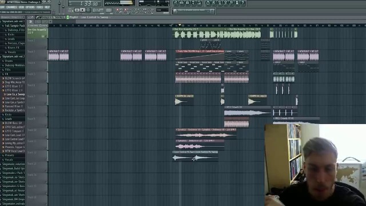Open the TOOLS menu
Image resolution: width=366 pixels, height=206 pixels.
(x=39, y=7)
